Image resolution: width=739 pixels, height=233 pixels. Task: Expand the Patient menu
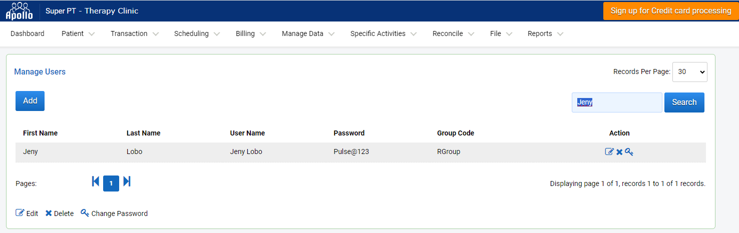point(78,33)
